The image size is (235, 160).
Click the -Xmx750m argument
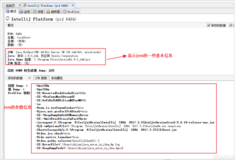pyautogui.click(x=42, y=89)
